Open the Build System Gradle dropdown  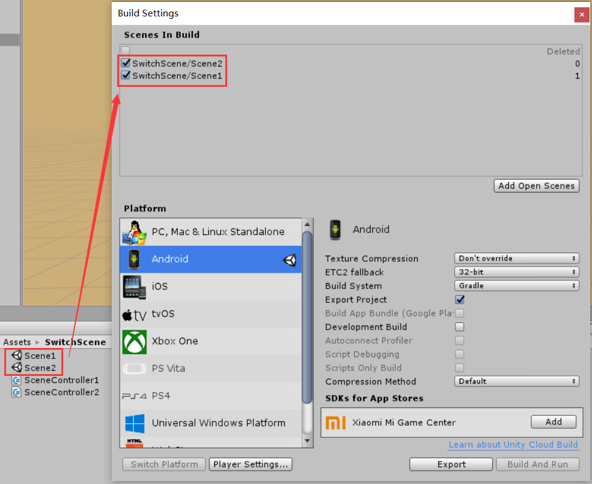517,285
